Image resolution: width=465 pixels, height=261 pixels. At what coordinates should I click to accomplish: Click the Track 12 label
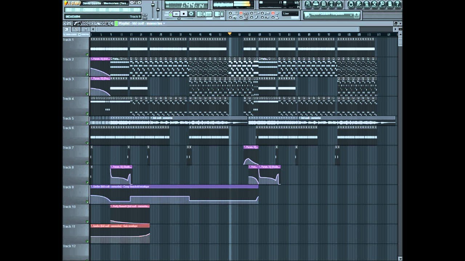69,246
